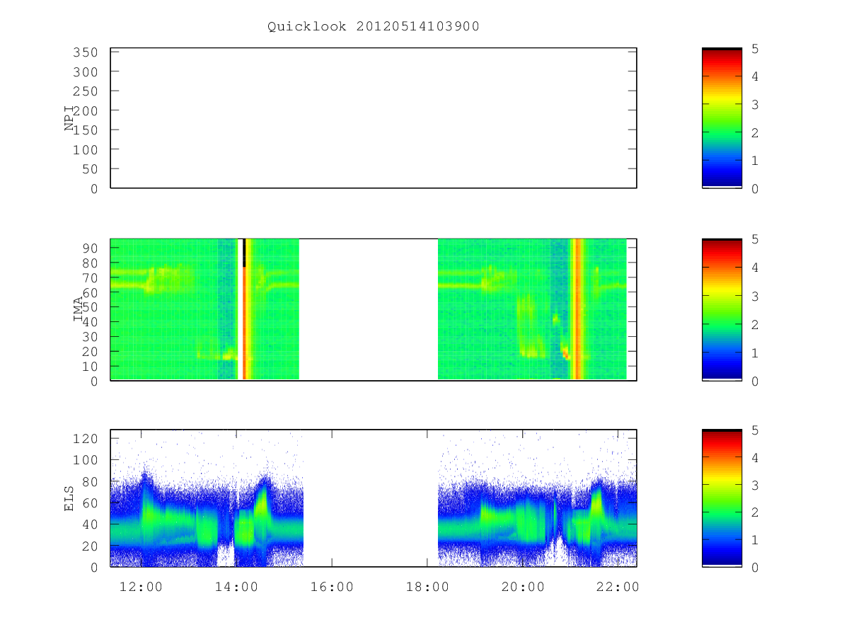
Task: Click the 22:00 time axis label
Action: 618,587
